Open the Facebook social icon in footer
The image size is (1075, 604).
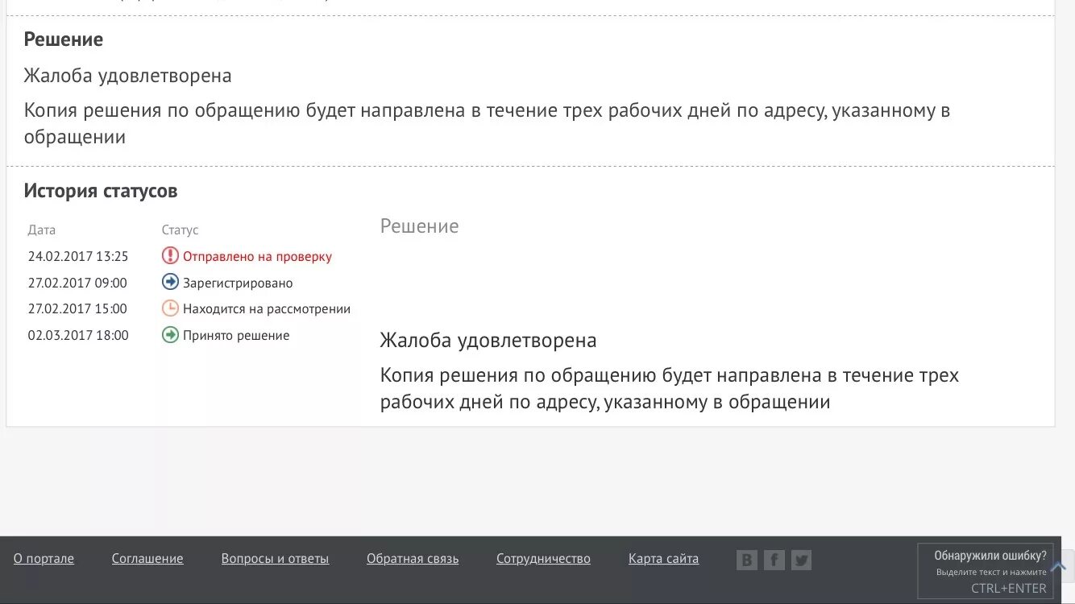point(774,560)
